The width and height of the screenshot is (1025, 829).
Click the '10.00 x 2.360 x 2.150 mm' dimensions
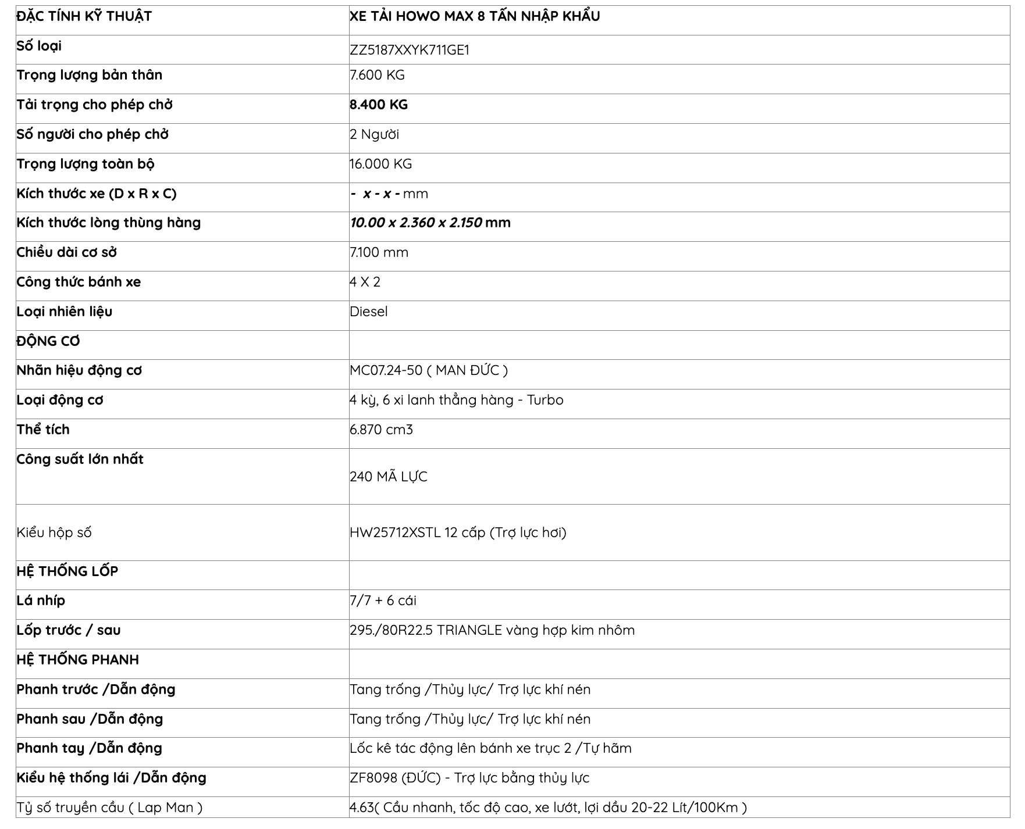[x=430, y=223]
